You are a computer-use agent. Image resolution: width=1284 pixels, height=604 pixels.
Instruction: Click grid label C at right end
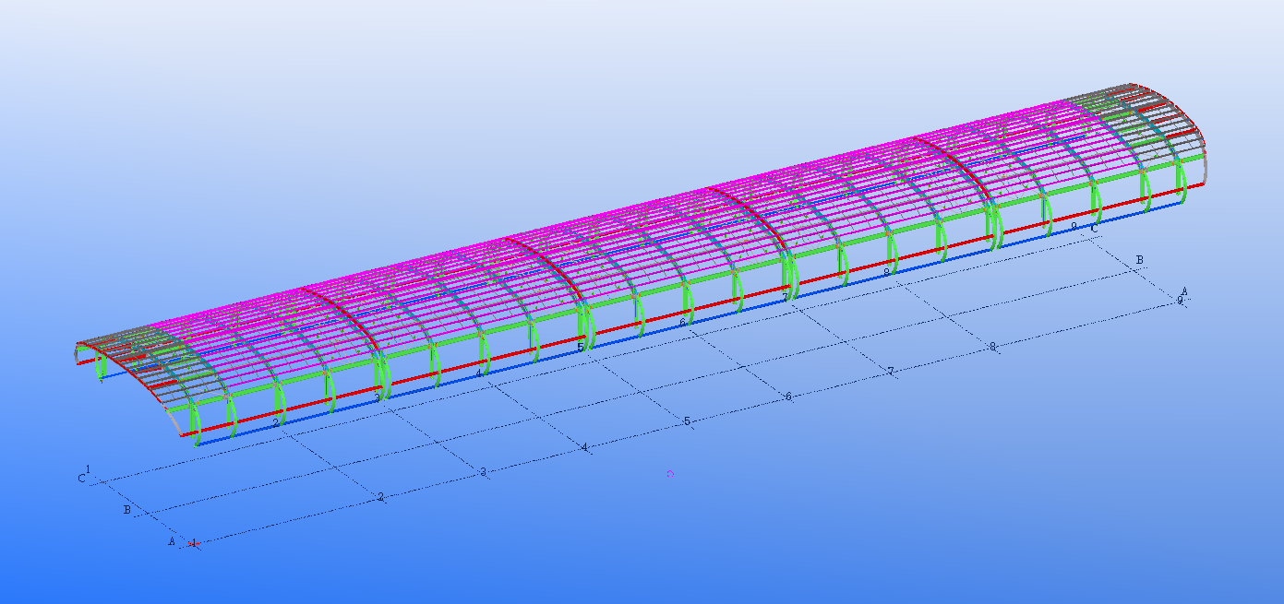[1094, 229]
